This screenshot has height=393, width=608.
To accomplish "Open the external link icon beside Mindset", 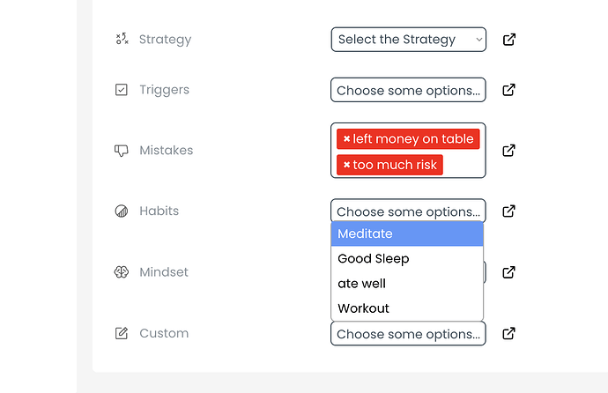I will (x=508, y=272).
